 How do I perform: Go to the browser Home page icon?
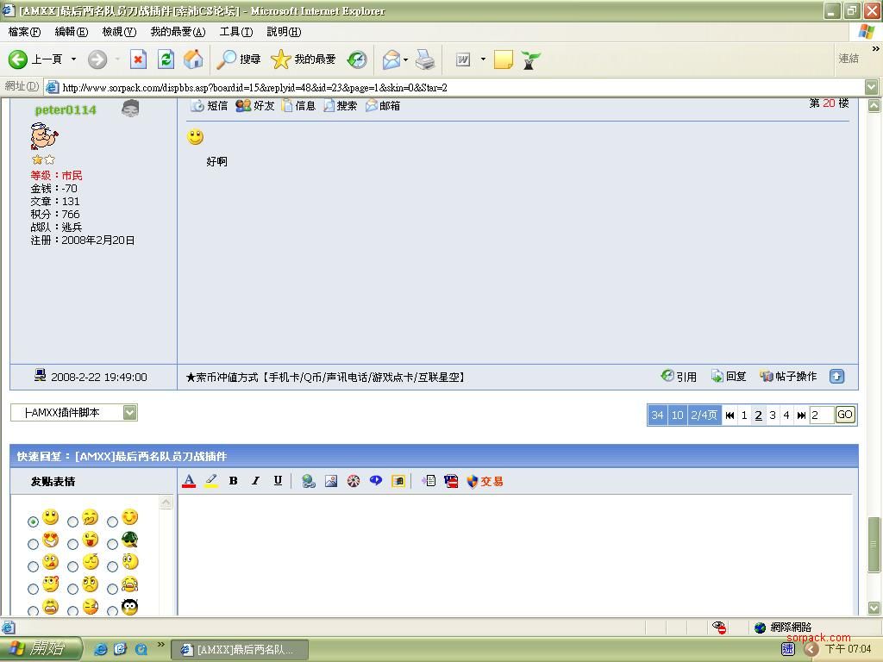pos(194,59)
